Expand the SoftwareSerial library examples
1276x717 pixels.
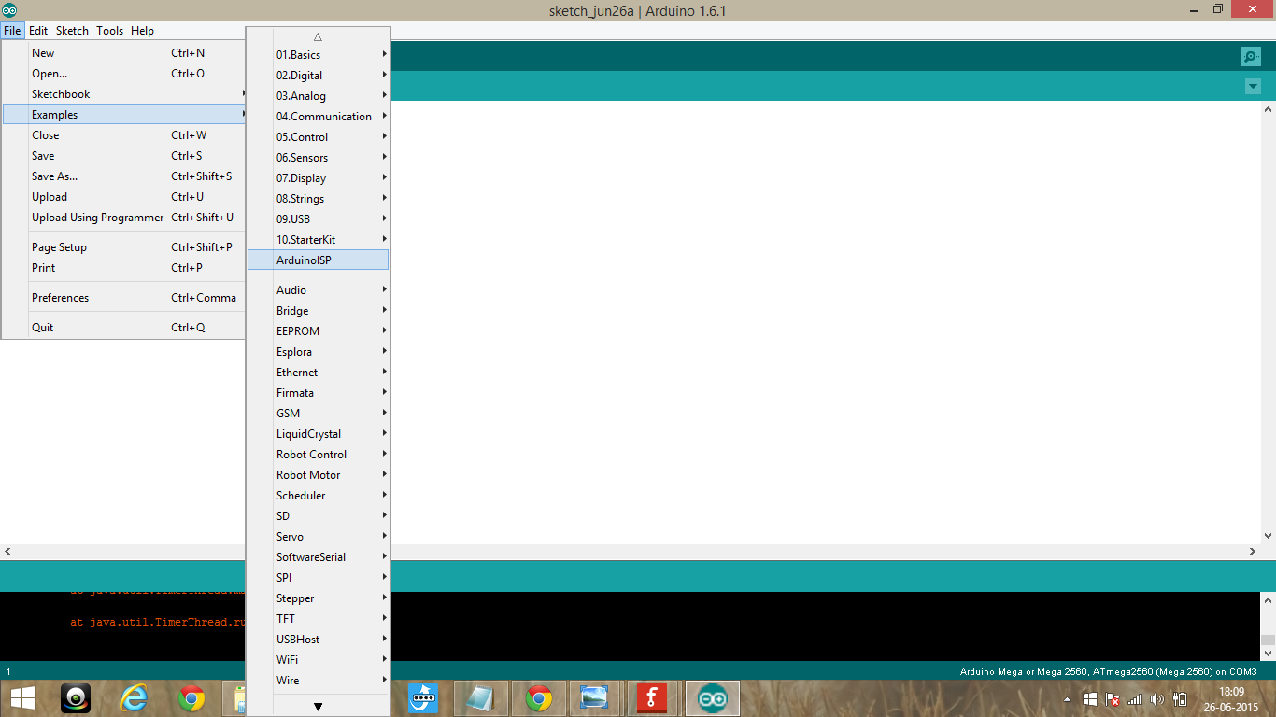(x=318, y=557)
